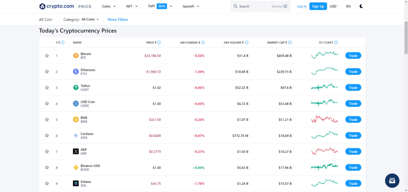Open the More Filters link

click(x=118, y=19)
